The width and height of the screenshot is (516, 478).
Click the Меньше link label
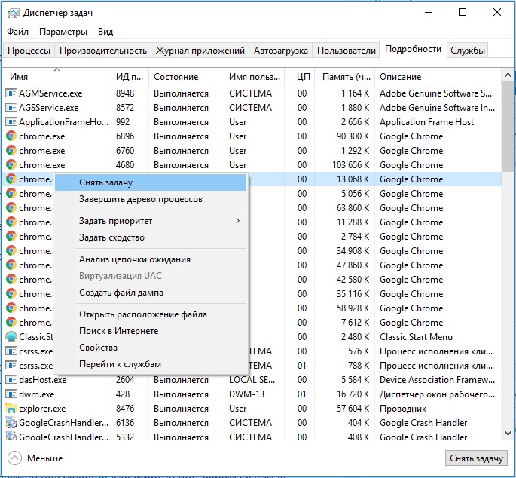(44, 458)
